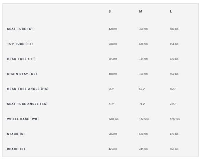Click the HEAD TUBE (HT) row label
This screenshot has width=202, height=160.
click(21, 59)
